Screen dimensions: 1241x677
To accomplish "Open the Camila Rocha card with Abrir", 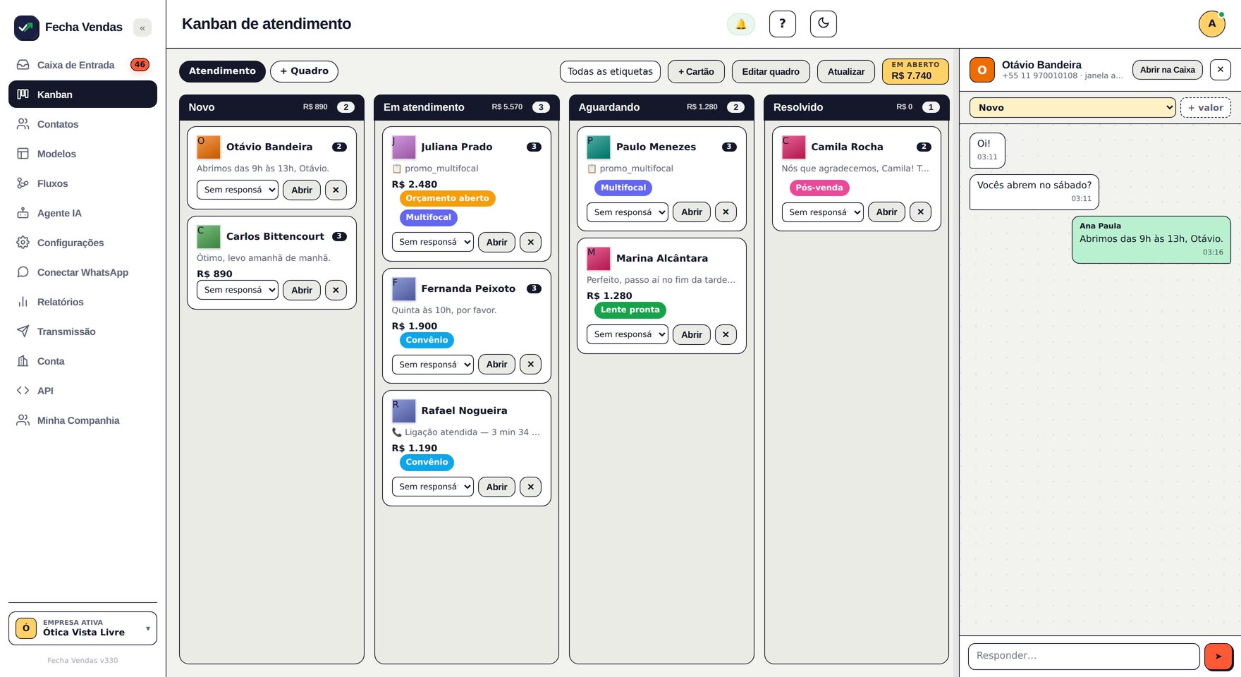I will click(x=886, y=212).
